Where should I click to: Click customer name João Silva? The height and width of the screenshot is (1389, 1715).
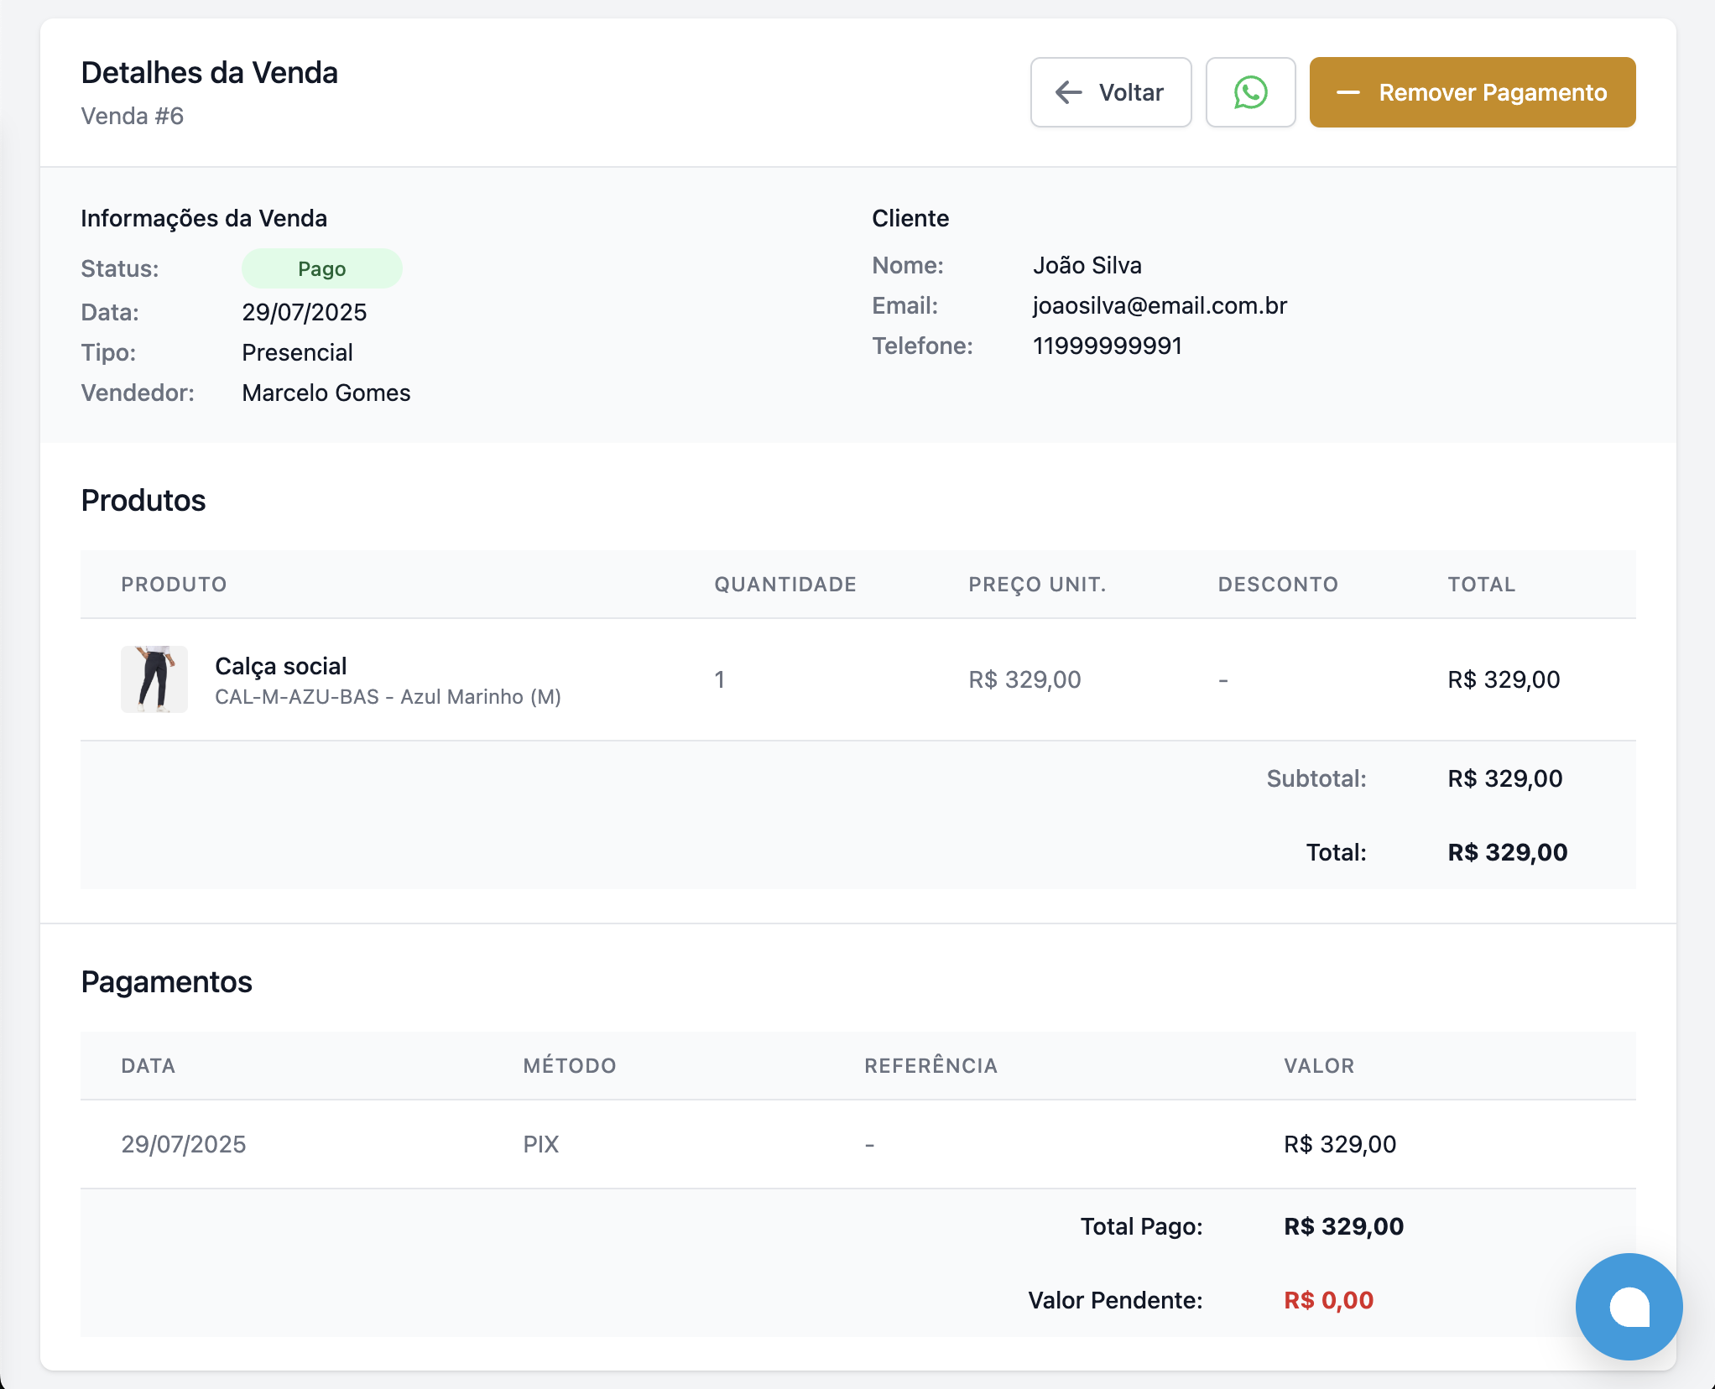click(1087, 266)
